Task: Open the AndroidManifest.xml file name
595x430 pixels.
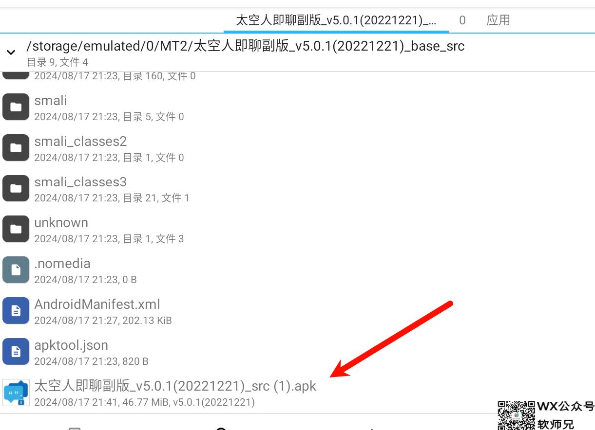Action: click(97, 305)
